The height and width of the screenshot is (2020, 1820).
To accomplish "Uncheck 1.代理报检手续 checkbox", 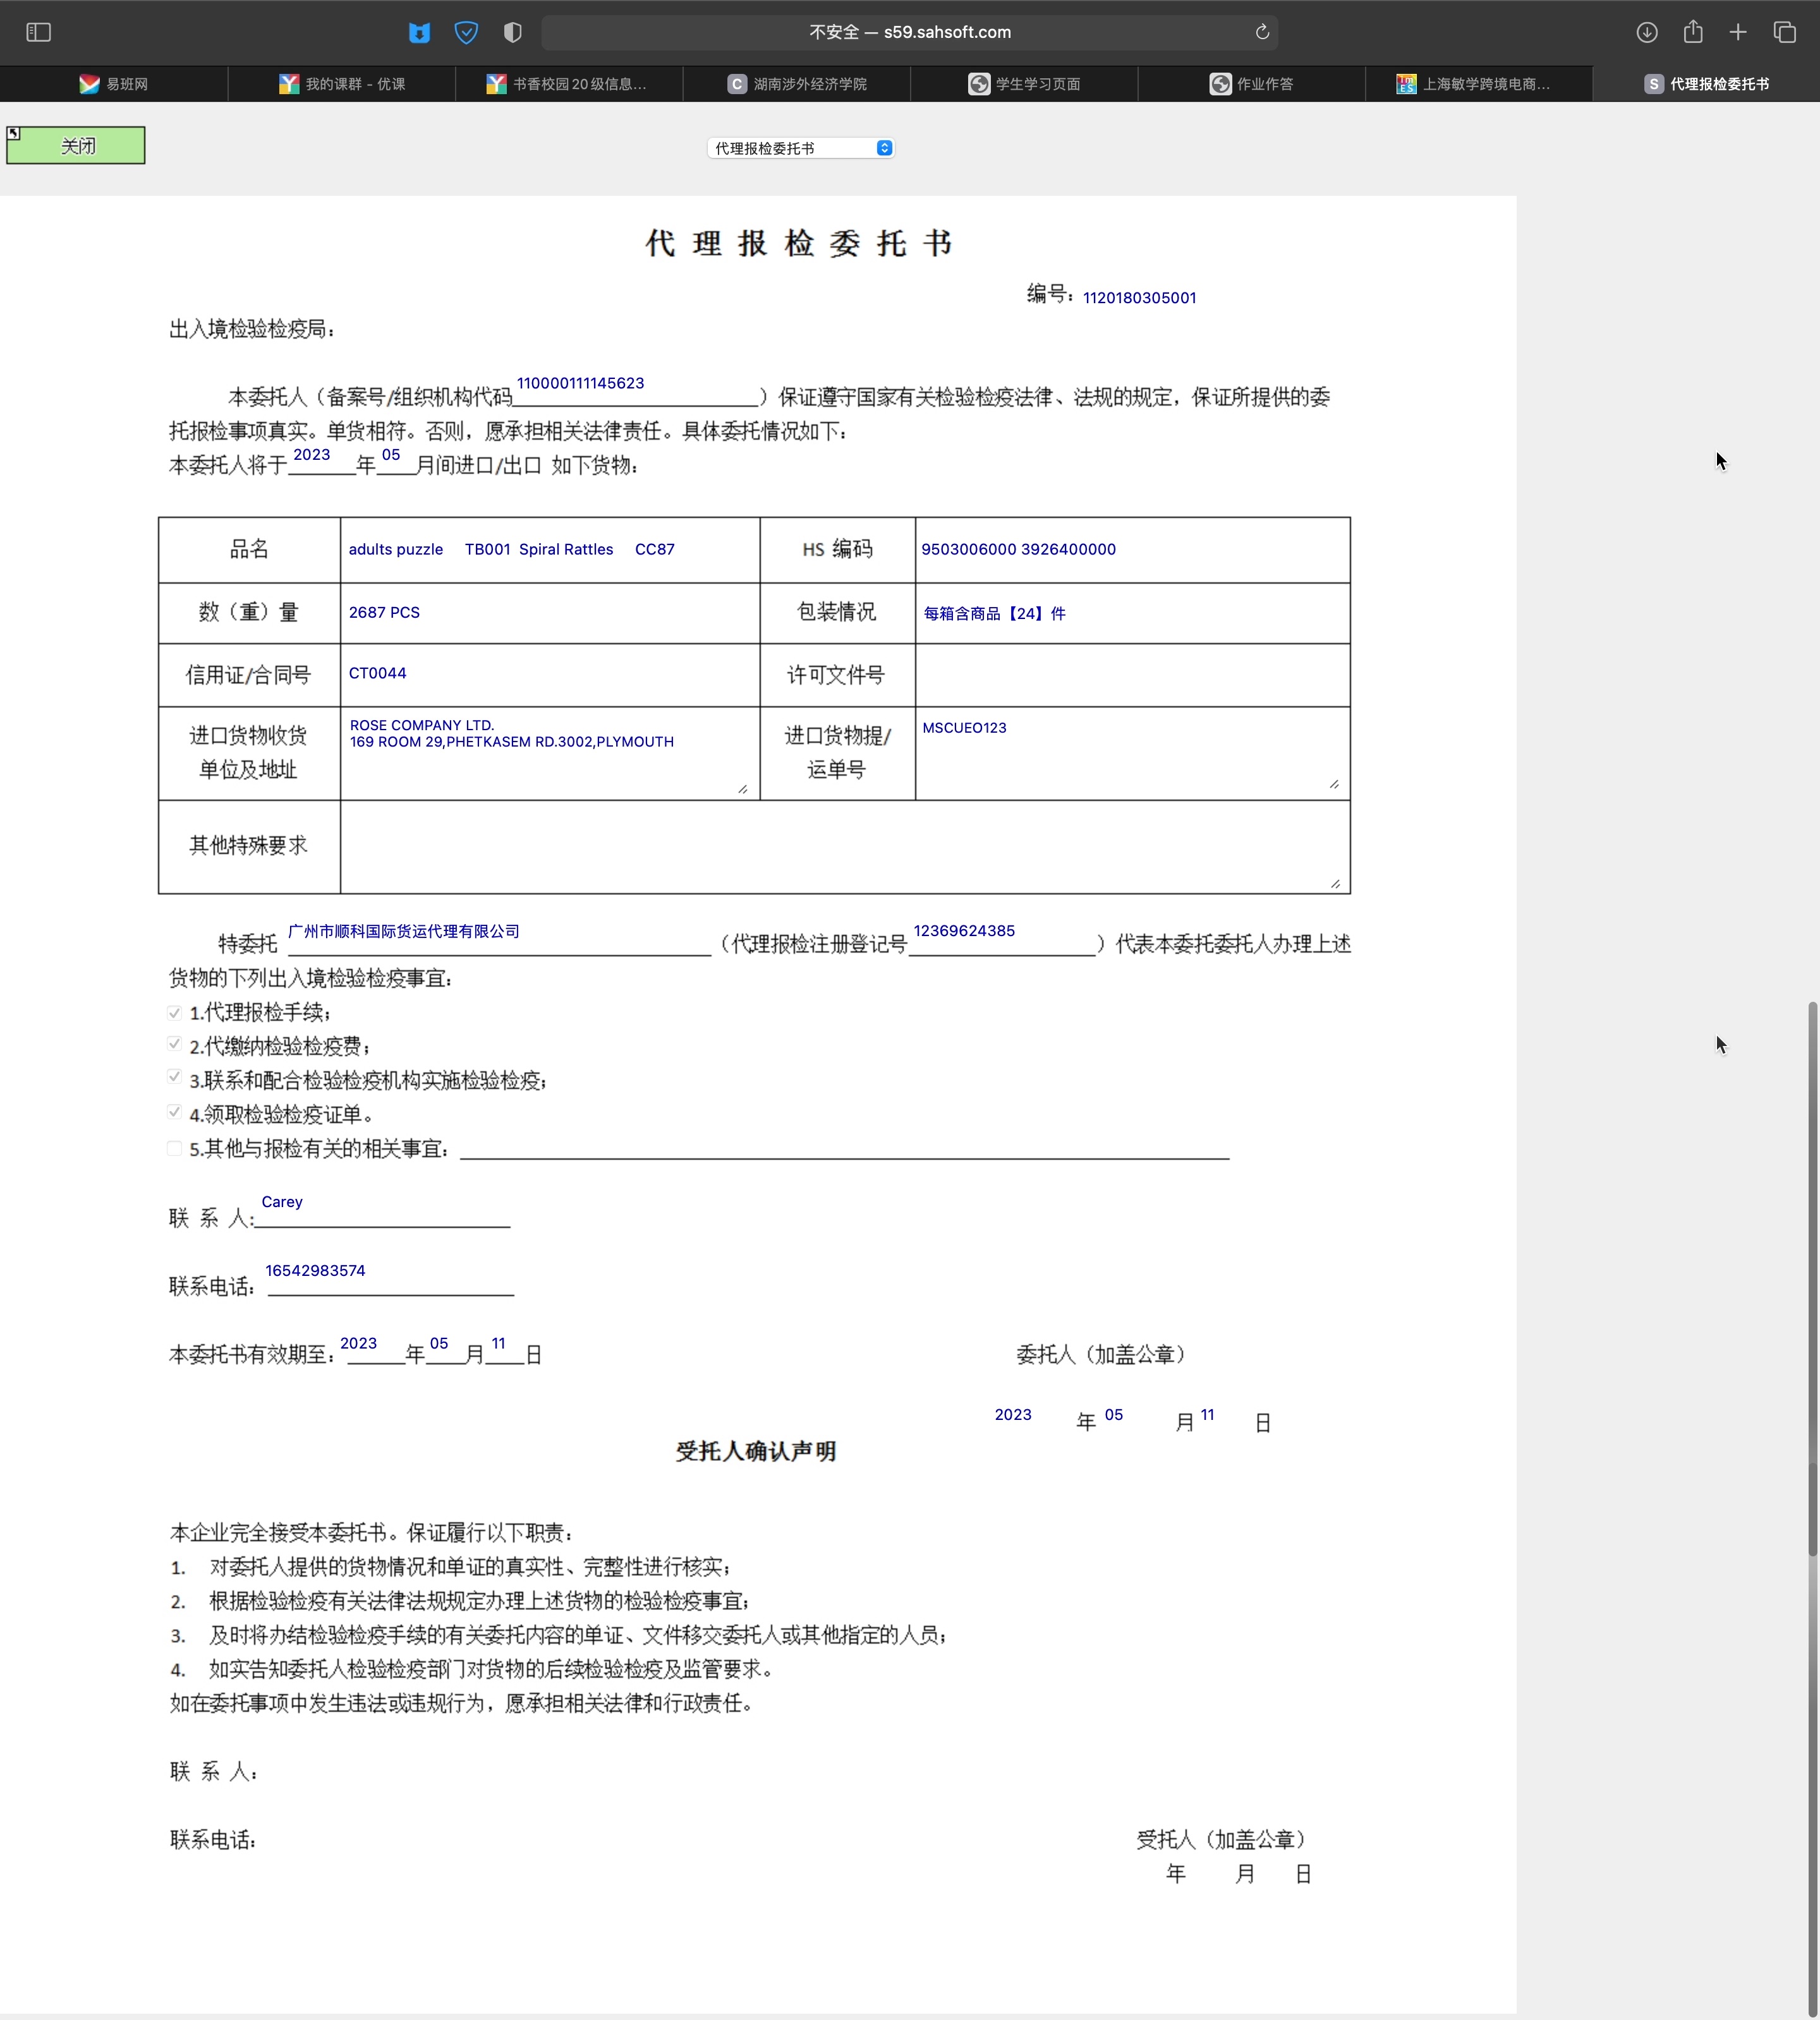I will pos(174,1013).
